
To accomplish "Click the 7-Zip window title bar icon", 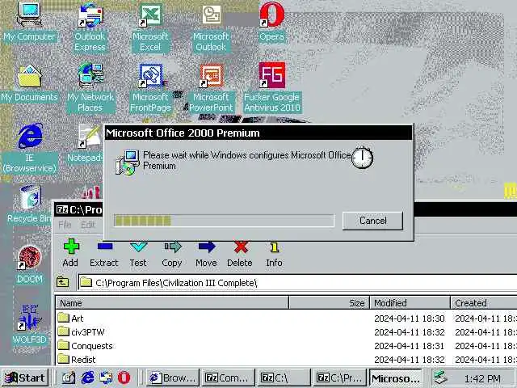I will pos(62,209).
